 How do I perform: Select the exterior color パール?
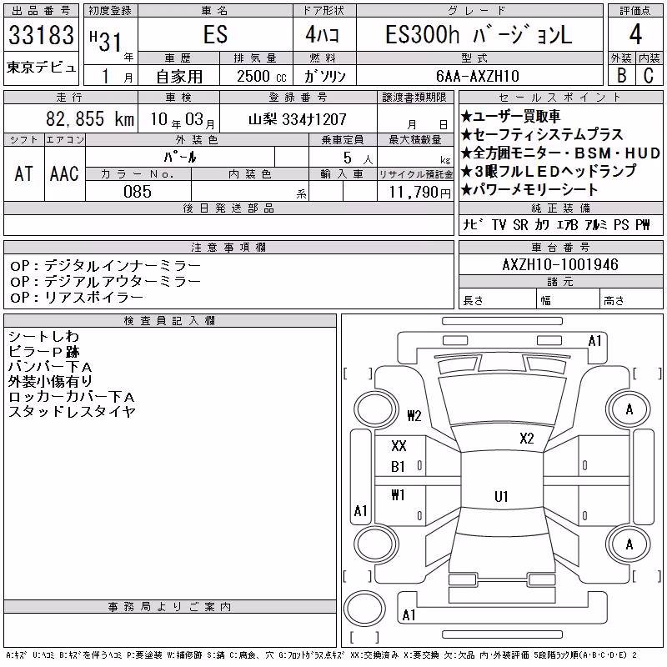[180, 157]
